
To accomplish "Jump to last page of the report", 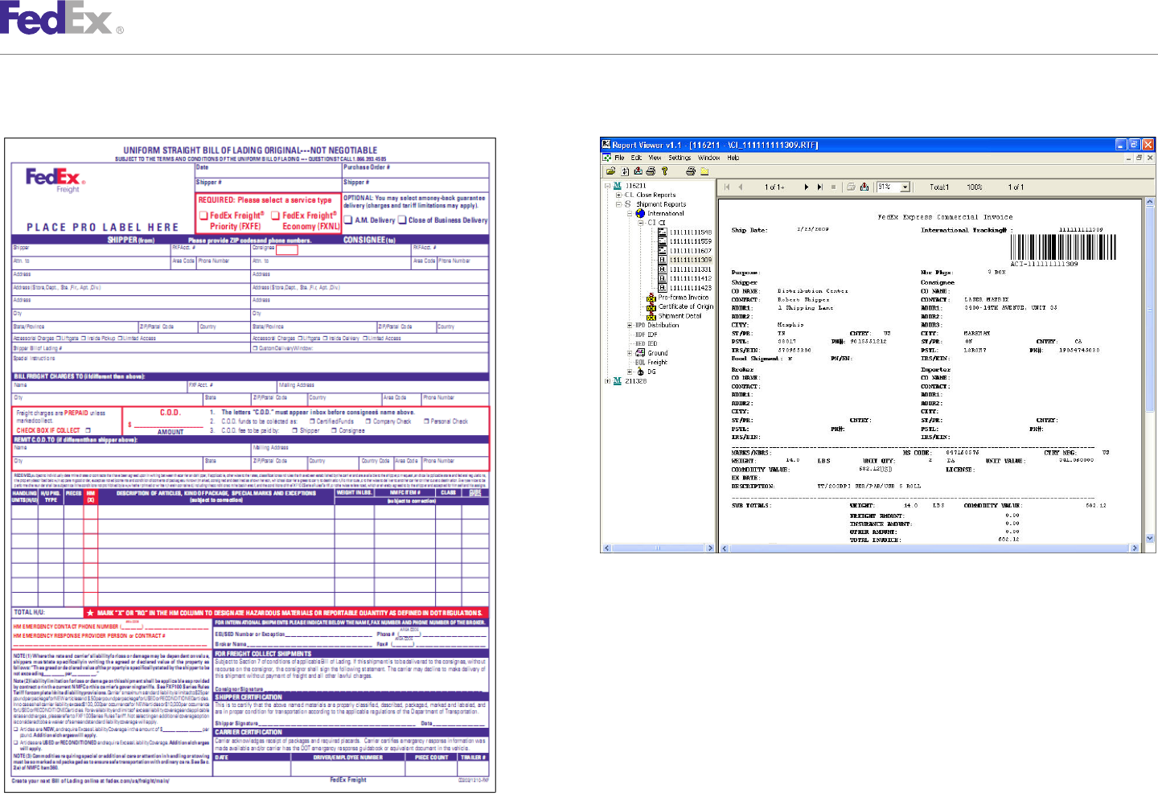I will click(x=819, y=187).
